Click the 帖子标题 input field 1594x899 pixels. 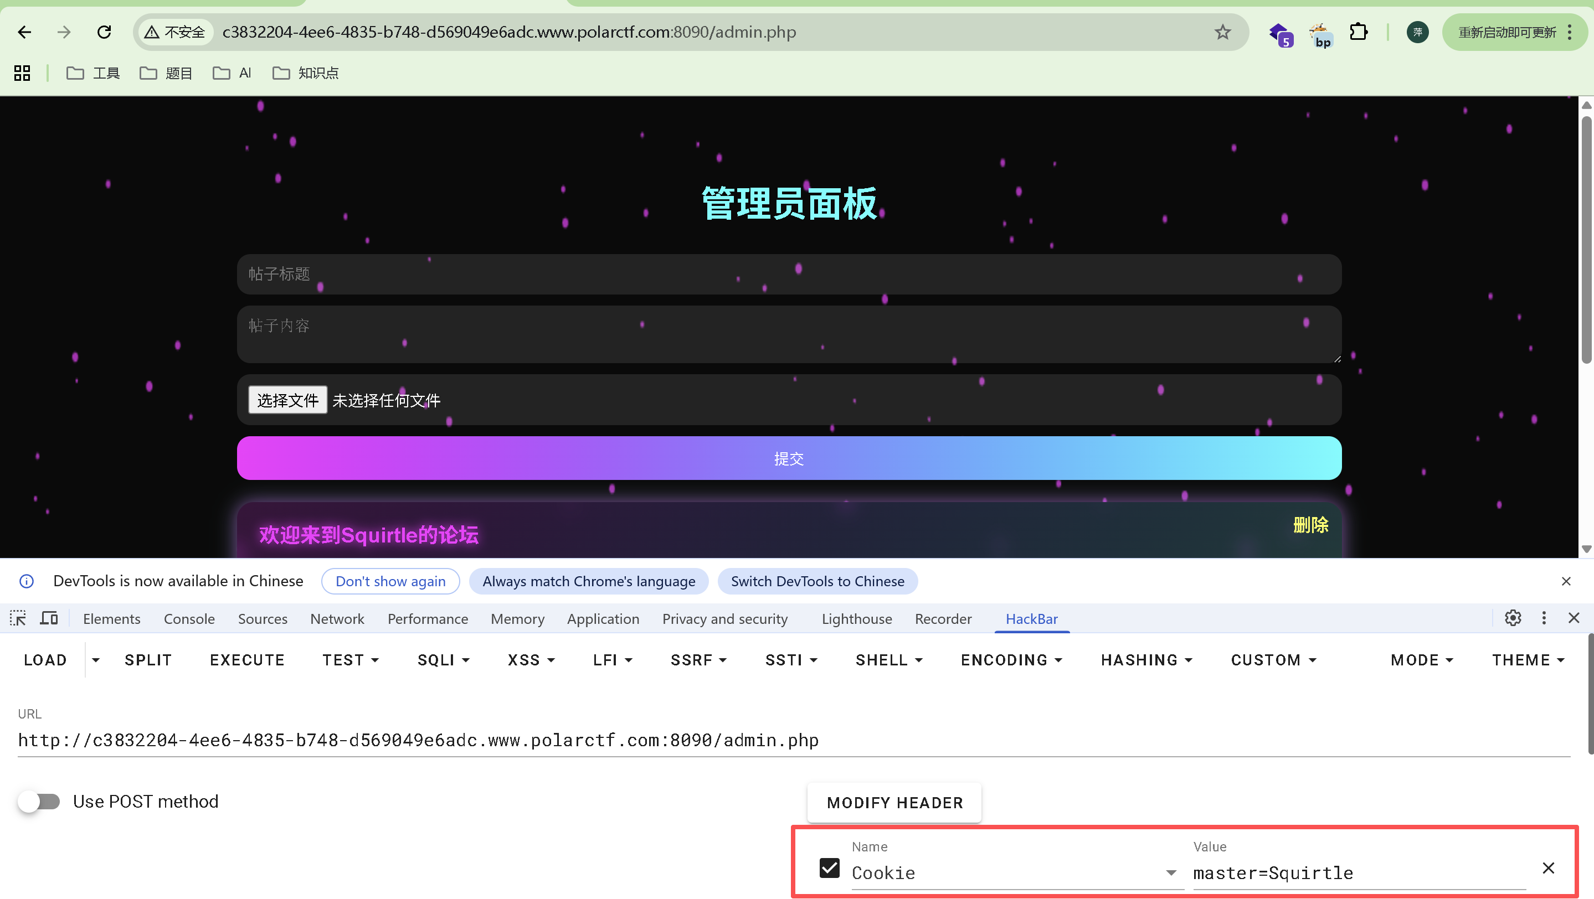(x=789, y=274)
